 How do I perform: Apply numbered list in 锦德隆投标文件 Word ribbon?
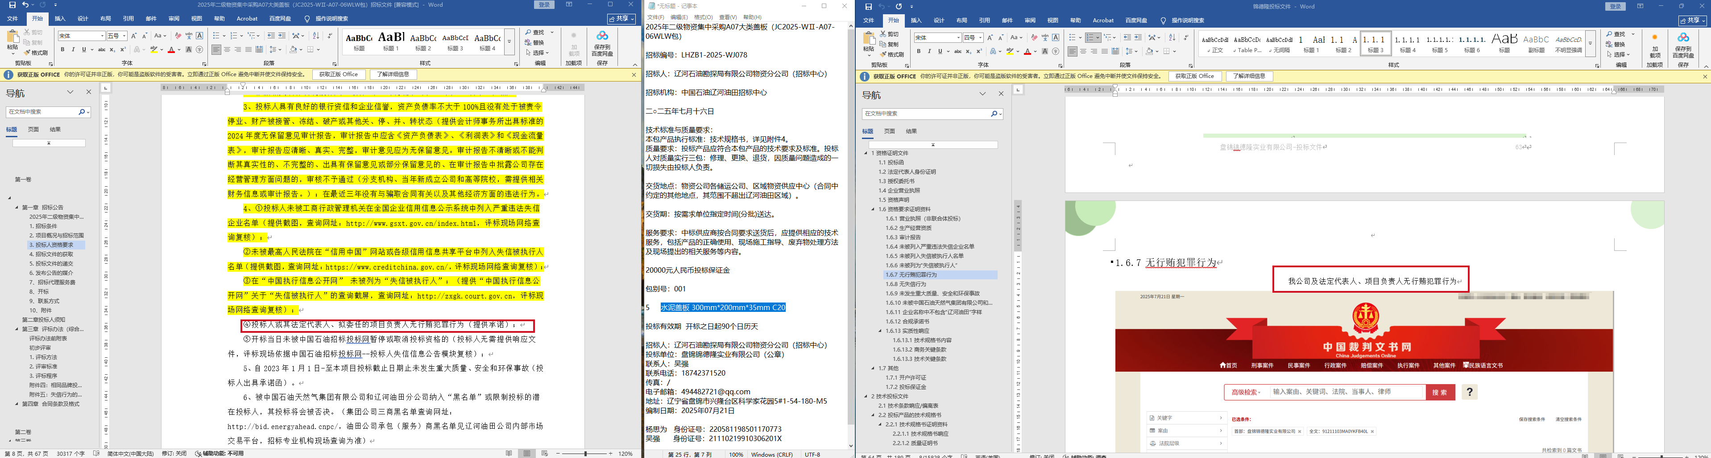tap(1090, 38)
